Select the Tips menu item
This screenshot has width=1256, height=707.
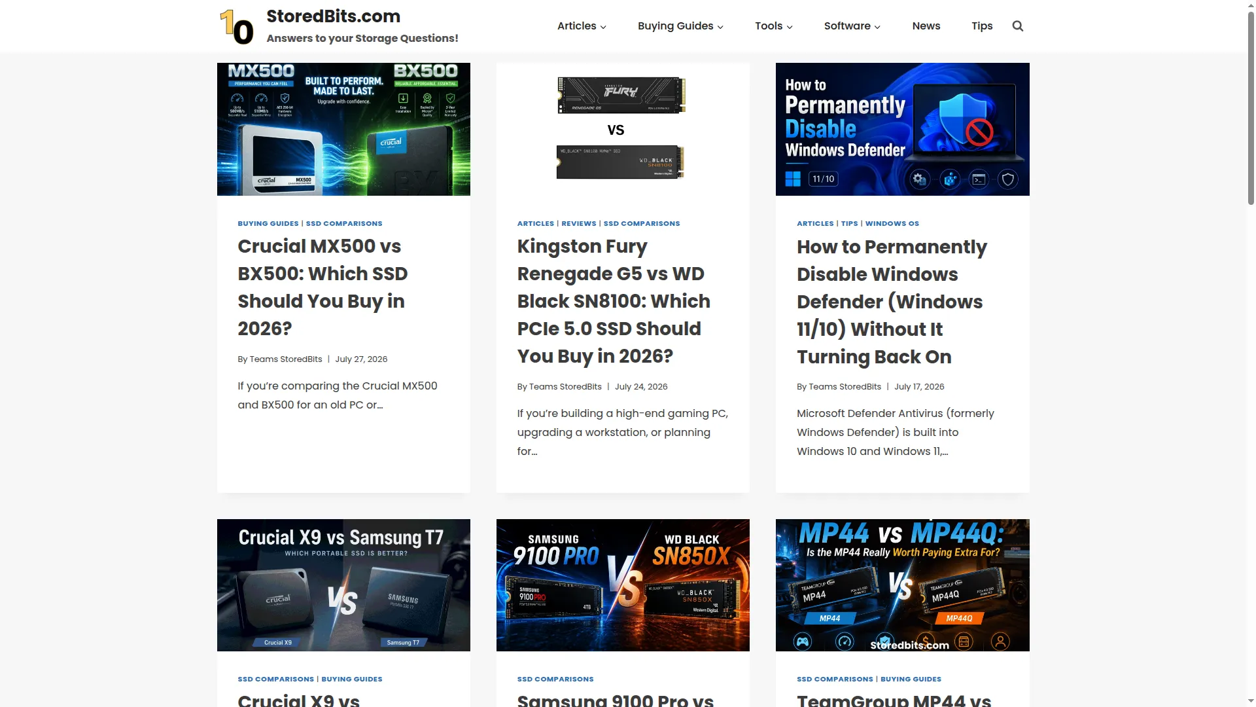[981, 26]
